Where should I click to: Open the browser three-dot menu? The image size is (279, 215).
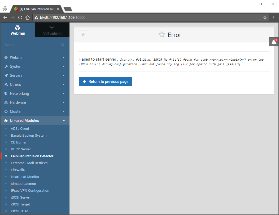[274, 17]
